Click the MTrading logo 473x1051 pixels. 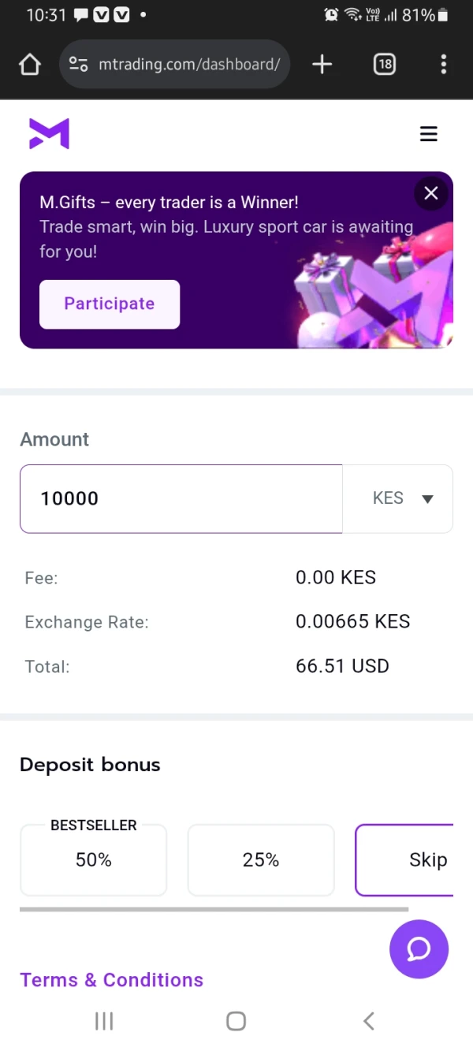(x=49, y=134)
